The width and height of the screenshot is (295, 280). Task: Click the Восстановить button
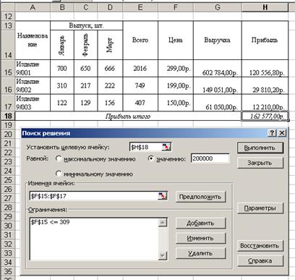click(260, 246)
